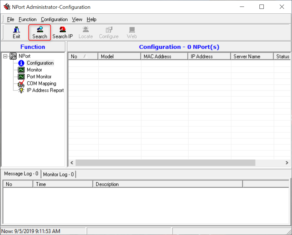The height and width of the screenshot is (235, 292).
Task: Click the IP Address column header
Action: (x=209, y=56)
